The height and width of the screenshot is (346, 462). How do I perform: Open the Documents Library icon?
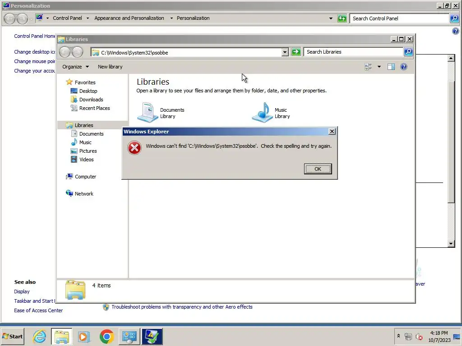tap(162, 113)
